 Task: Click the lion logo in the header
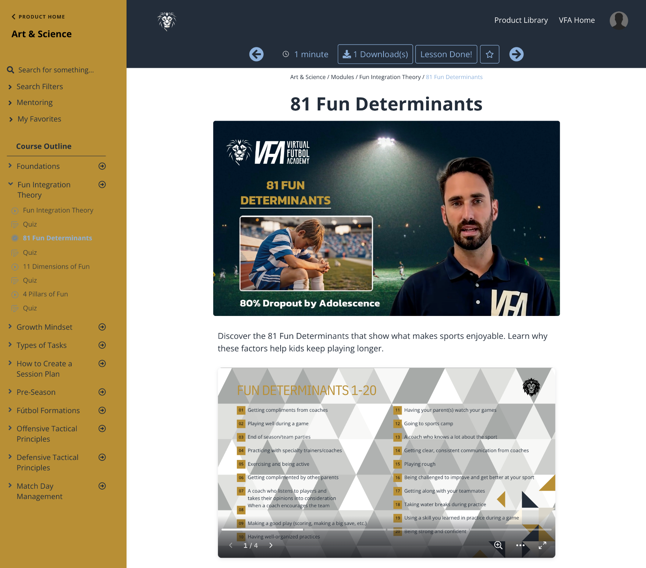tap(167, 21)
